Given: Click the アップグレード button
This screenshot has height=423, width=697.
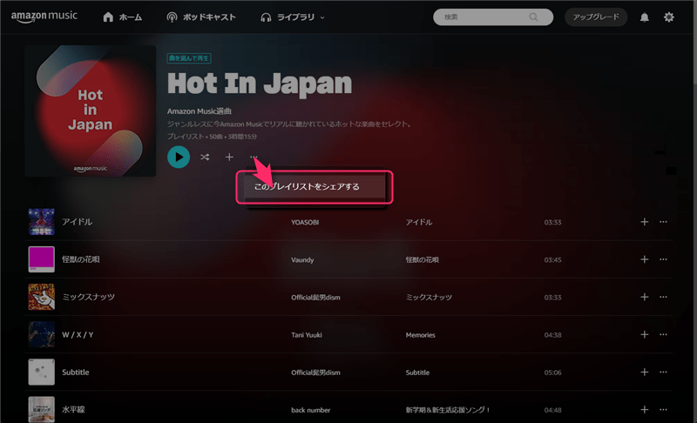Looking at the screenshot, I should coord(596,17).
